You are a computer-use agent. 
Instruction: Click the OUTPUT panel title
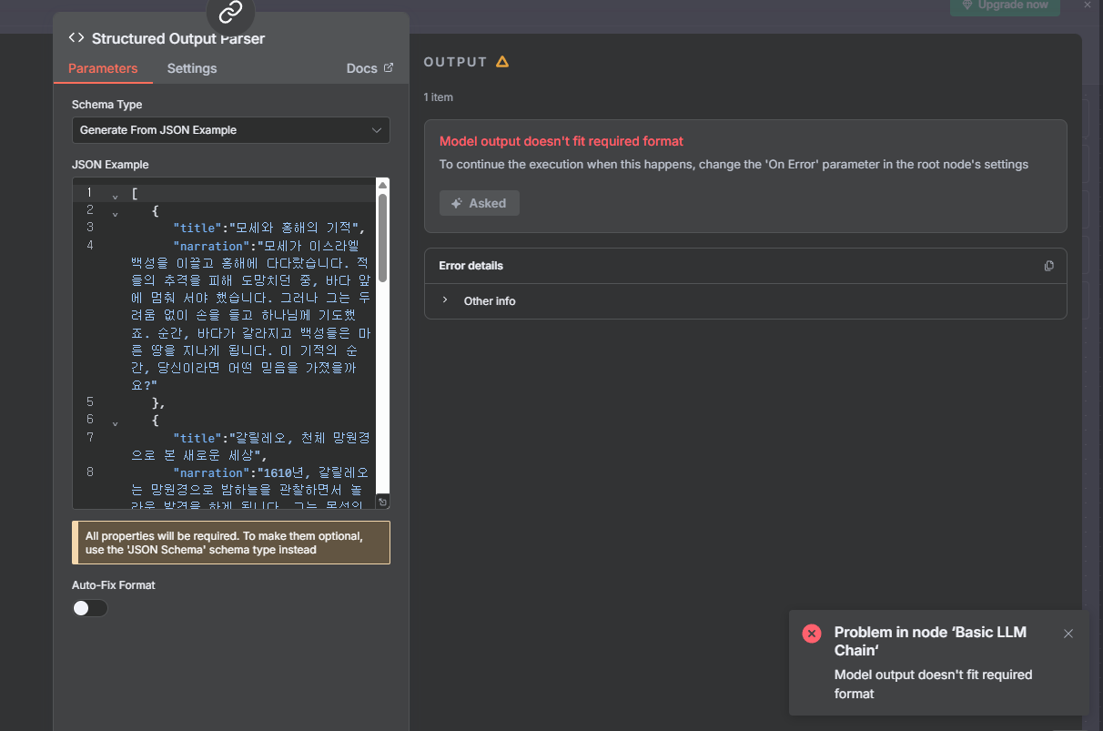[x=456, y=62]
